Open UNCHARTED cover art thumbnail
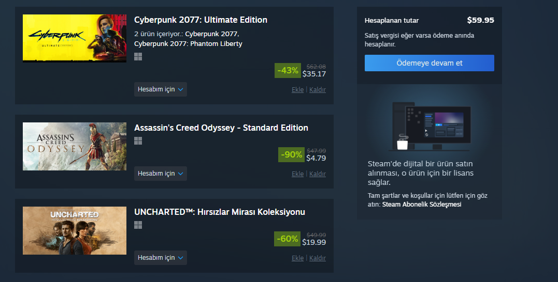The width and height of the screenshot is (558, 282). [x=75, y=230]
